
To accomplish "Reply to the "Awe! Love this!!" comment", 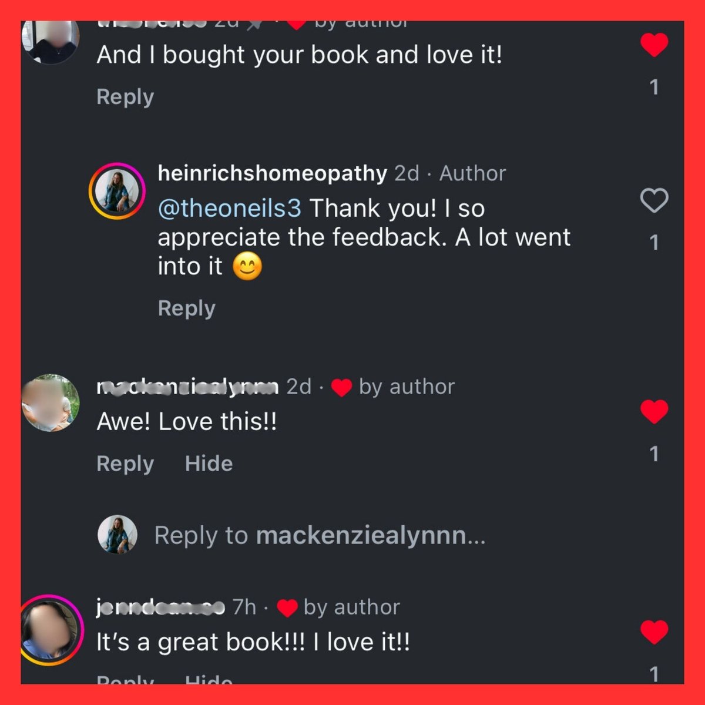I will (x=125, y=464).
